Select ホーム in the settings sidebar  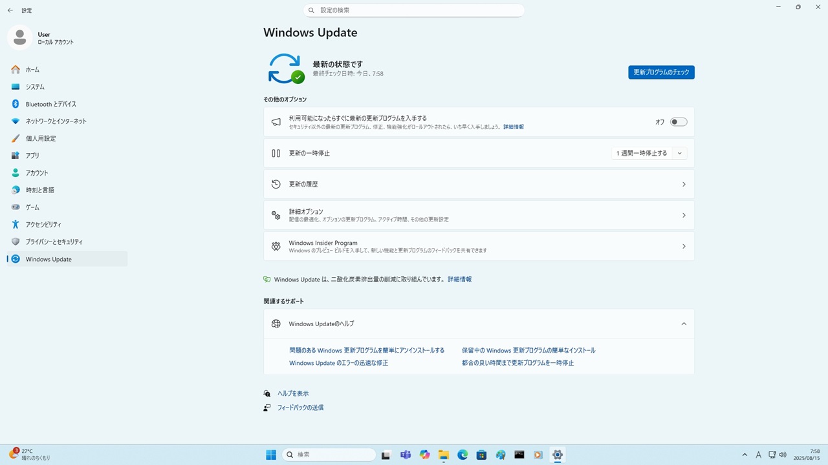(67, 70)
